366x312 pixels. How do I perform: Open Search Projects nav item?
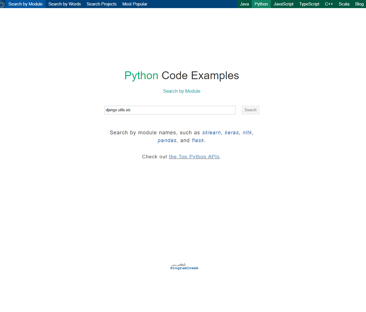point(102,4)
